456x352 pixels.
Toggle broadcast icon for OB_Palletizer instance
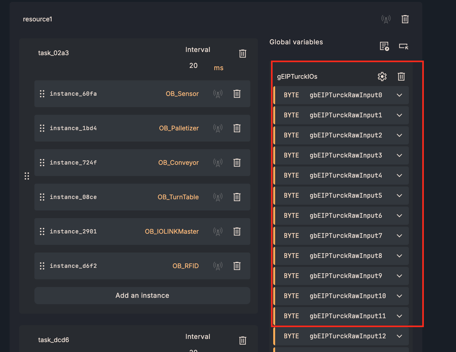click(218, 128)
